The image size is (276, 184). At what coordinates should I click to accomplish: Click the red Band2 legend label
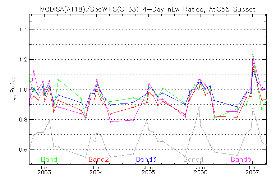99,160
